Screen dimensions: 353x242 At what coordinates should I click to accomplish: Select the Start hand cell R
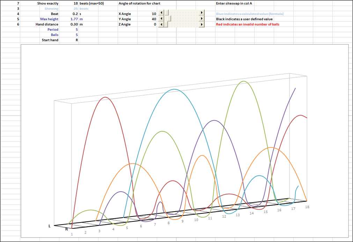coord(69,40)
